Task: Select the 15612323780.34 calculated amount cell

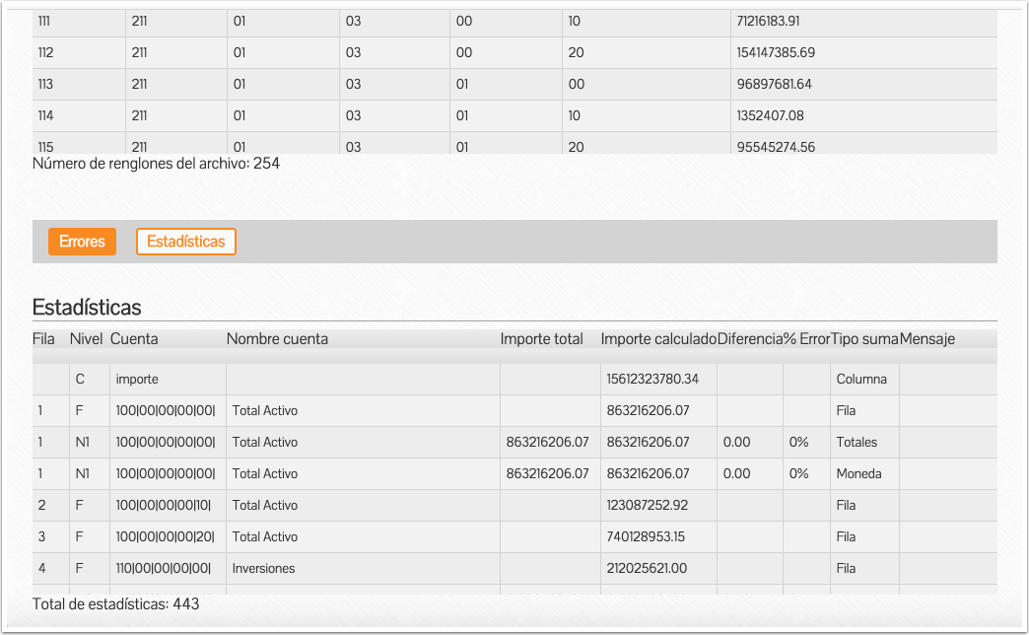Action: 650,379
